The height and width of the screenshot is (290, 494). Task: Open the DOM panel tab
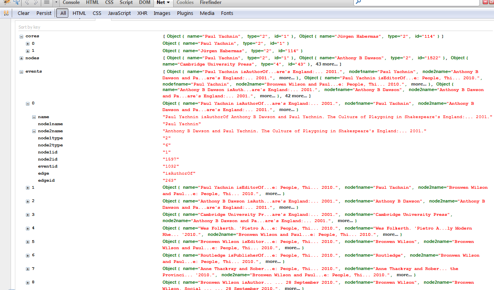coord(145,2)
